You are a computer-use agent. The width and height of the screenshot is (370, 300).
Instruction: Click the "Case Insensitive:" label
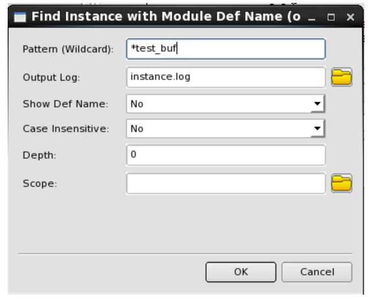click(x=66, y=128)
